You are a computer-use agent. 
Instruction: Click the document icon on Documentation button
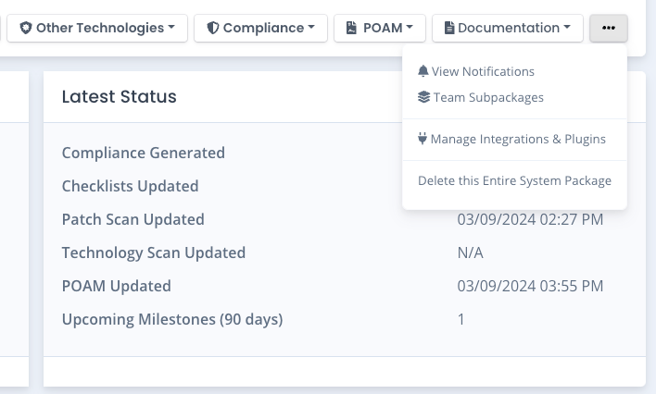(449, 28)
